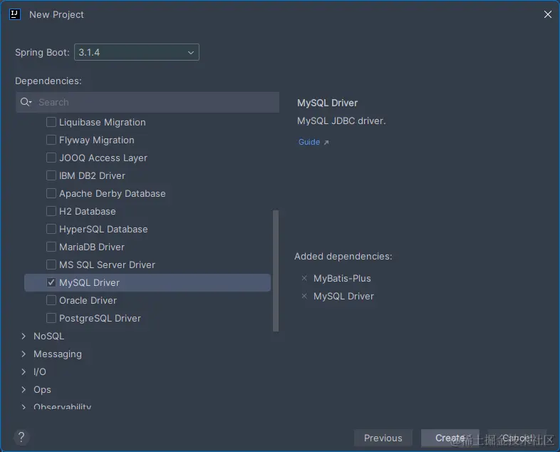Click the H2 Database label
The width and height of the screenshot is (560, 452).
click(x=88, y=212)
